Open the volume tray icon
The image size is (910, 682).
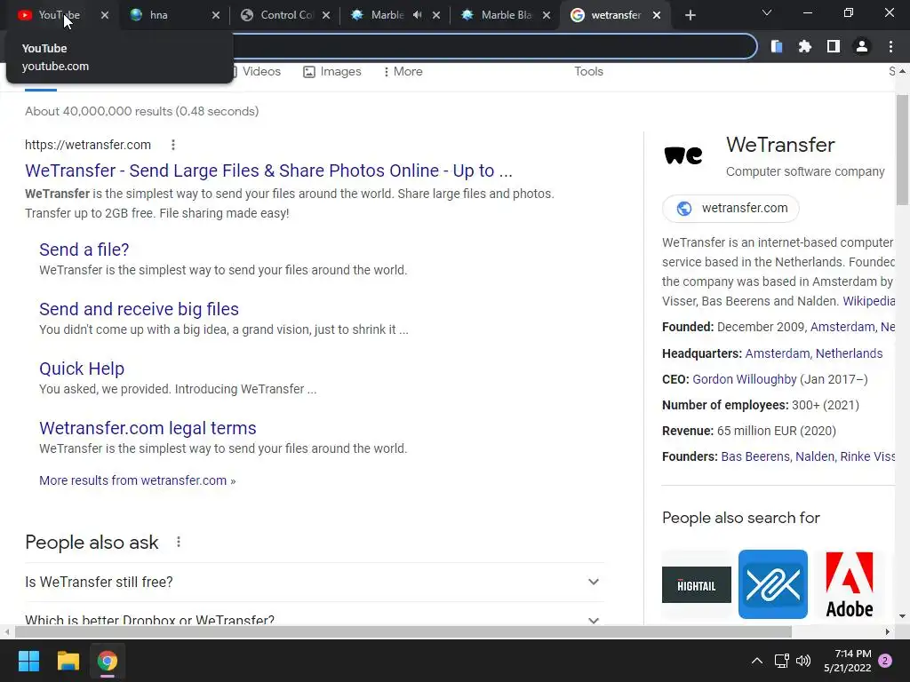[x=803, y=661]
